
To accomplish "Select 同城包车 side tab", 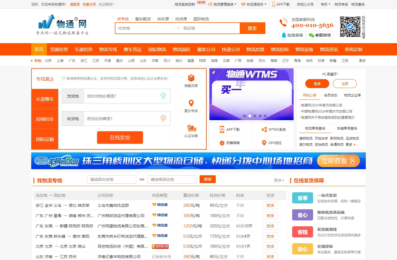I will (x=45, y=119).
